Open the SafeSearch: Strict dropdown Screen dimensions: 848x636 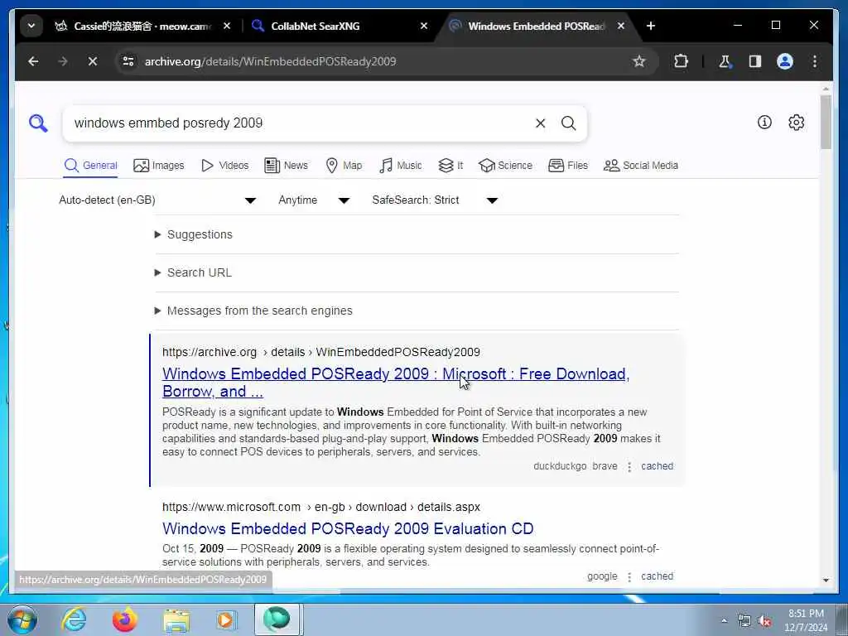(x=435, y=200)
